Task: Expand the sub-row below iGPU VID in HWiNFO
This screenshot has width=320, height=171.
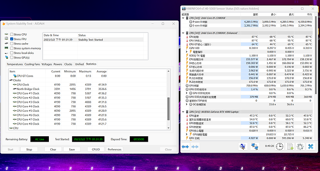Action: tap(187, 52)
